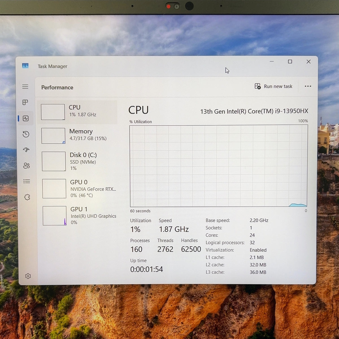Open Task Manager settings gear

[x=28, y=276]
